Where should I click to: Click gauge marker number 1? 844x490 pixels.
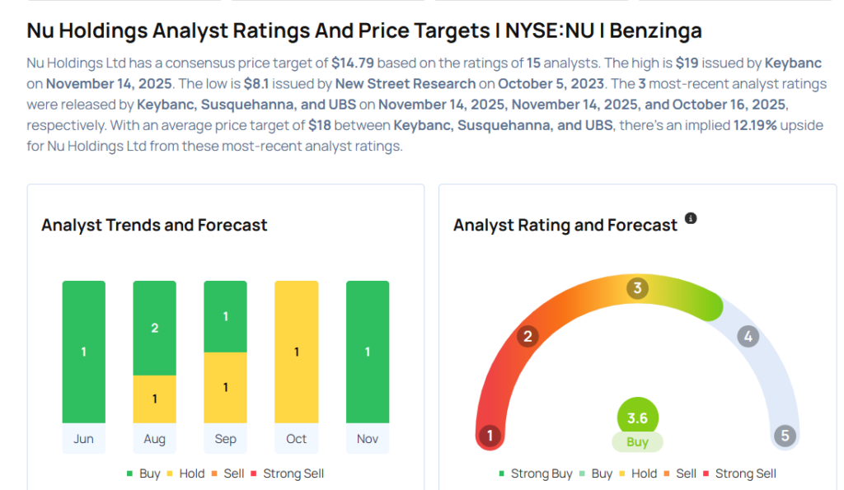pos(490,436)
